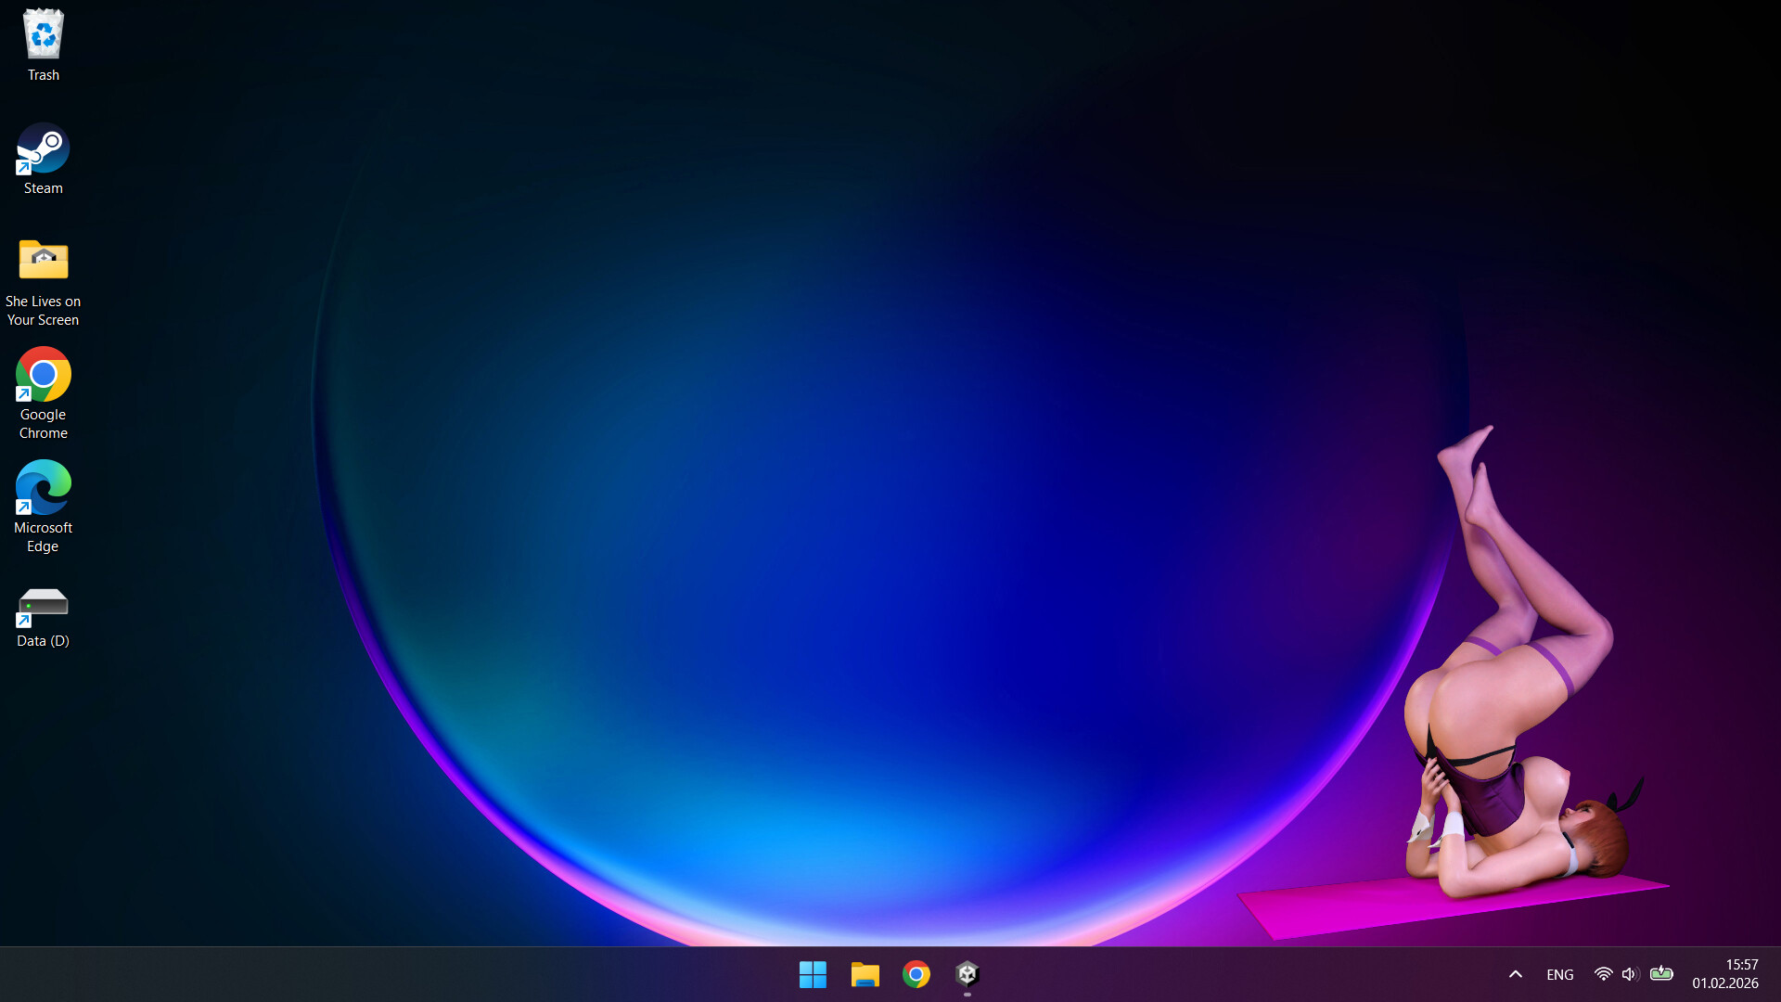Click the show desktop sliver at taskbar end
The height and width of the screenshot is (1002, 1781).
pyautogui.click(x=1777, y=974)
